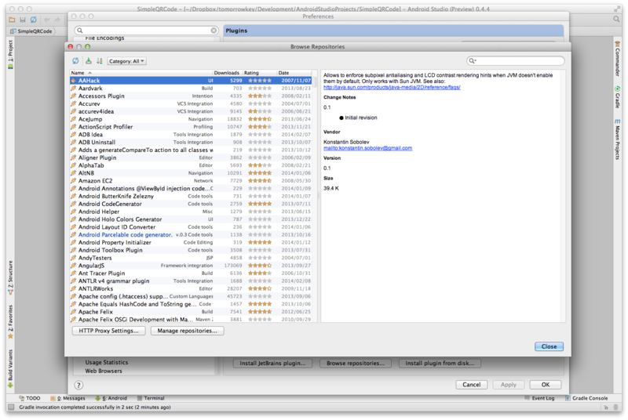Open the TODO tool window
Image resolution: width=628 pixels, height=420 pixels.
[x=30, y=398]
